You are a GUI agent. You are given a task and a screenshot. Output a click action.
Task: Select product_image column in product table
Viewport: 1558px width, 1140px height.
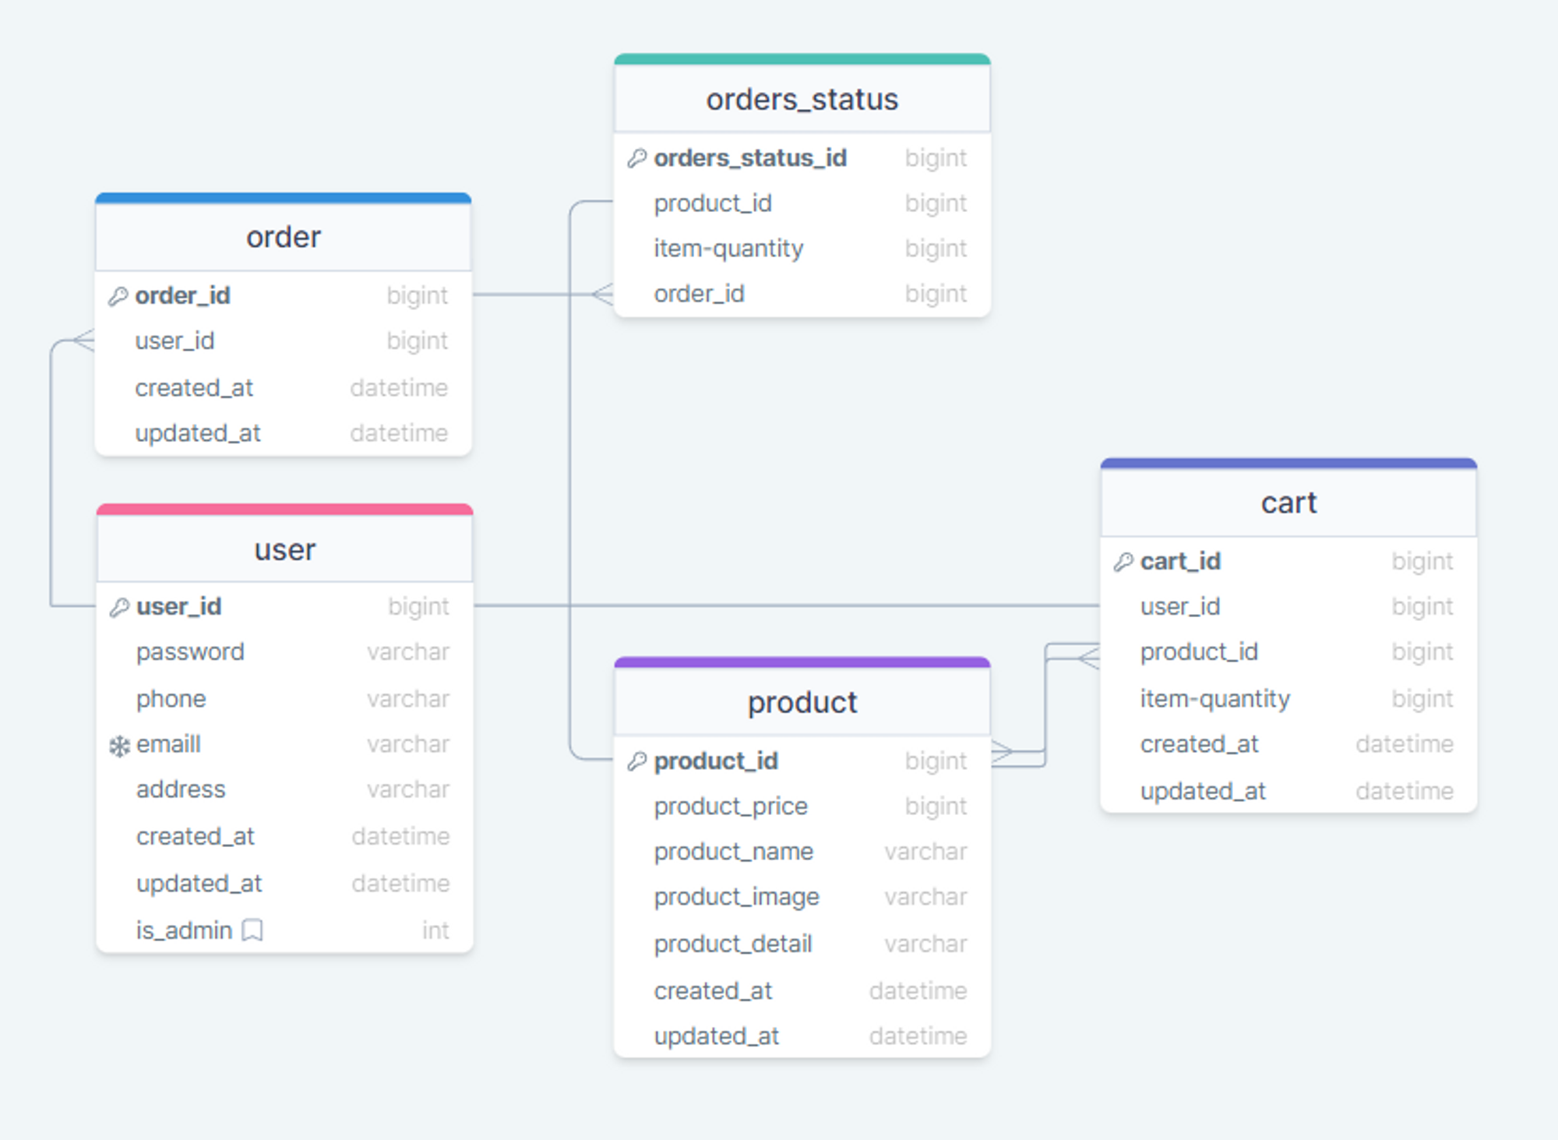[x=736, y=897]
